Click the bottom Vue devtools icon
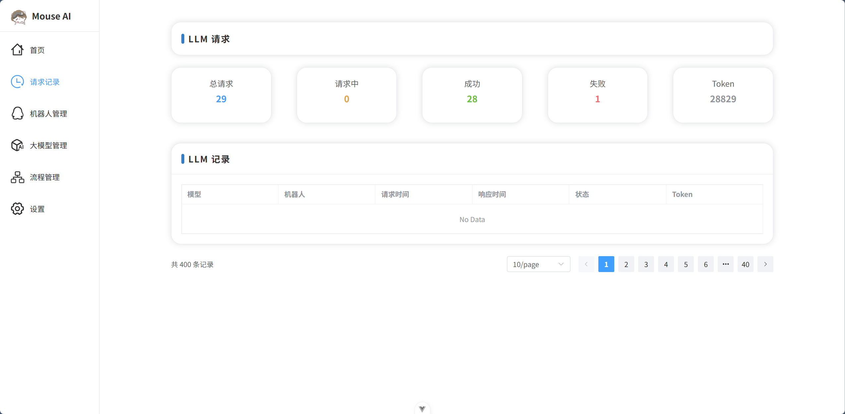 (422, 409)
